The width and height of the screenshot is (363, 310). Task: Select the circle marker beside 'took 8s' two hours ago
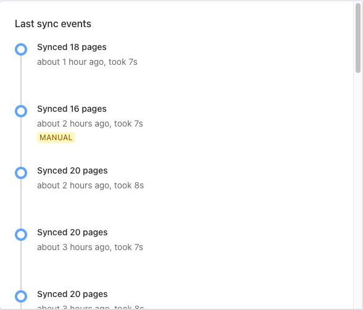21,173
